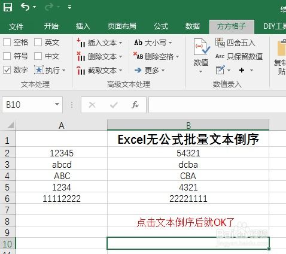Click cell containing ABC
Image resolution: width=286 pixels, height=254 pixels.
coord(62,176)
